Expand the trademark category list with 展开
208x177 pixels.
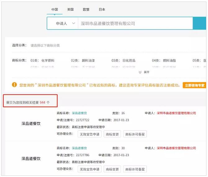(146, 72)
